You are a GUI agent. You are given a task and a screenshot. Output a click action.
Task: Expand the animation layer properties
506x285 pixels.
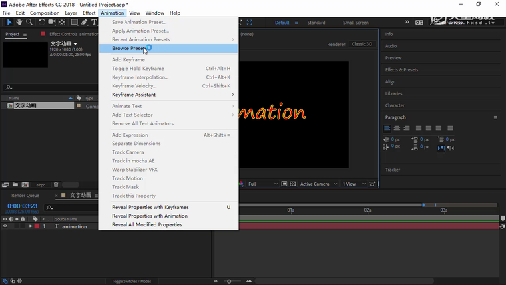tap(31, 226)
